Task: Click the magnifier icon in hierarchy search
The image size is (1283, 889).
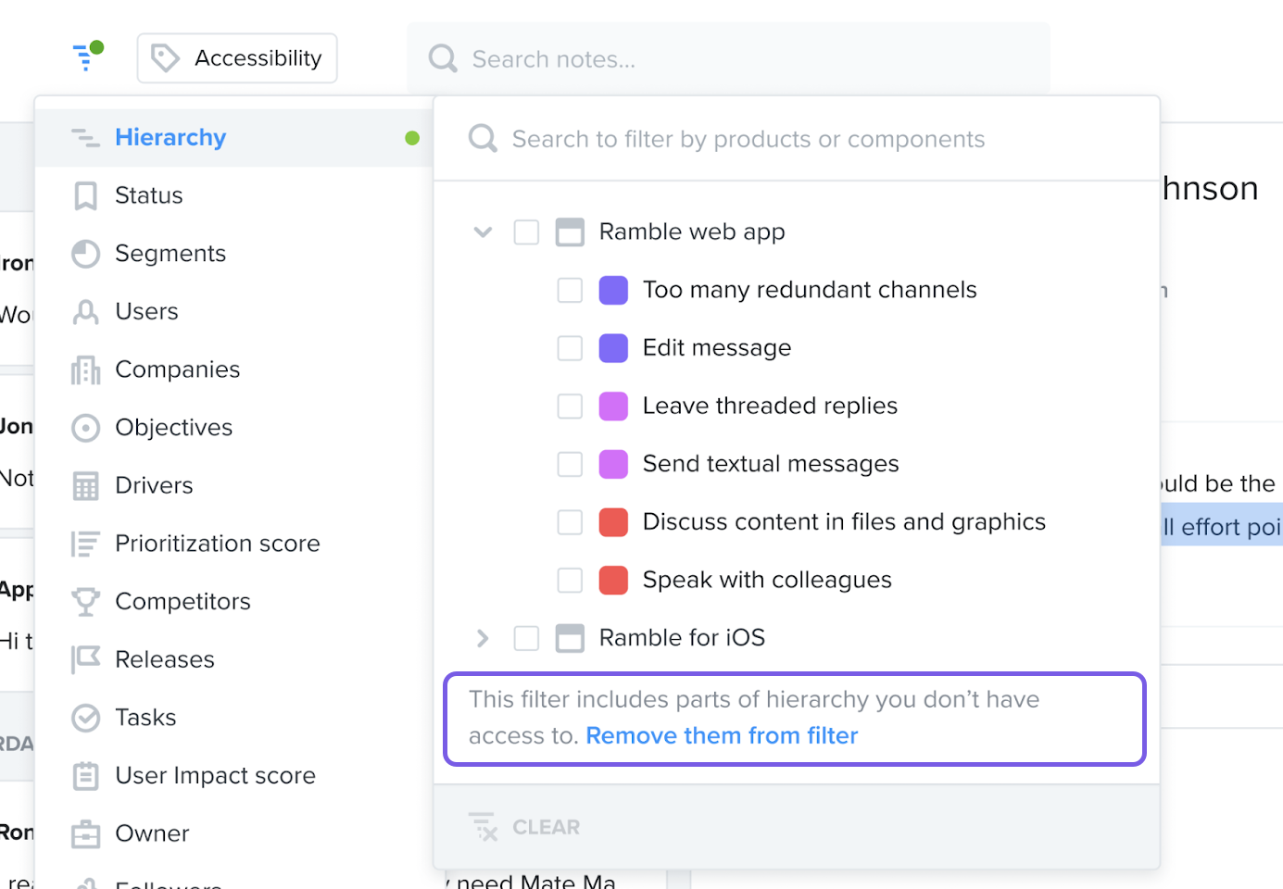Action: [x=483, y=139]
